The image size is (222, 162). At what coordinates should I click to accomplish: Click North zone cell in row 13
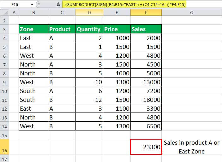pyautogui.click(x=33, y=117)
